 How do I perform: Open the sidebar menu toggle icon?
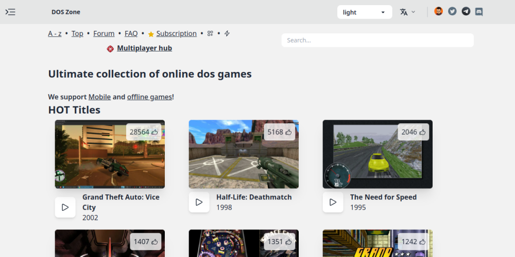tap(10, 12)
